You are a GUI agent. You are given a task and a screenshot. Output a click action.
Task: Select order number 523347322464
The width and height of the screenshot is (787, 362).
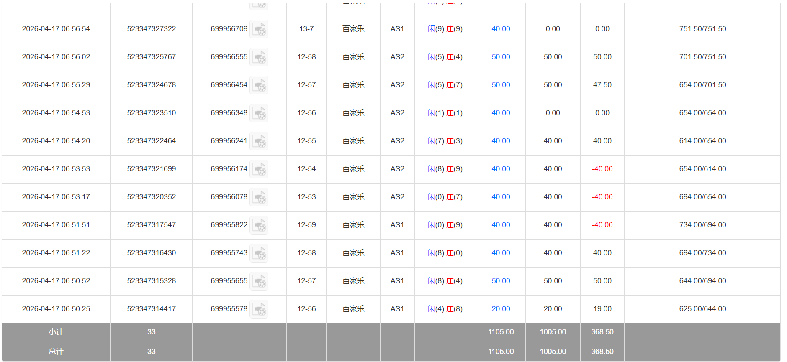152,141
